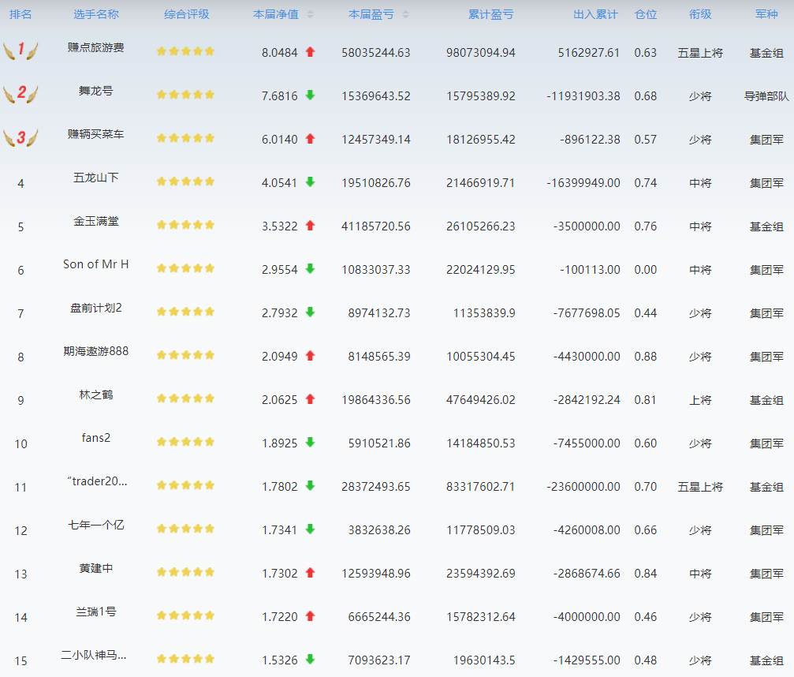Viewport: 794px width, 677px height.
Task: Click 衔级 cell 五星上将 in row 11
Action: click(x=700, y=487)
